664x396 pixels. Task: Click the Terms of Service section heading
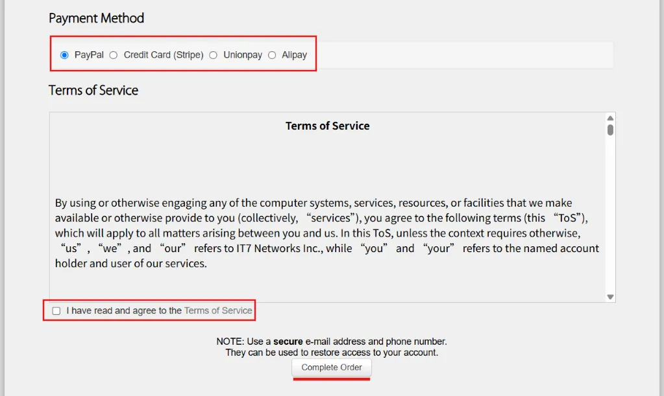point(93,90)
